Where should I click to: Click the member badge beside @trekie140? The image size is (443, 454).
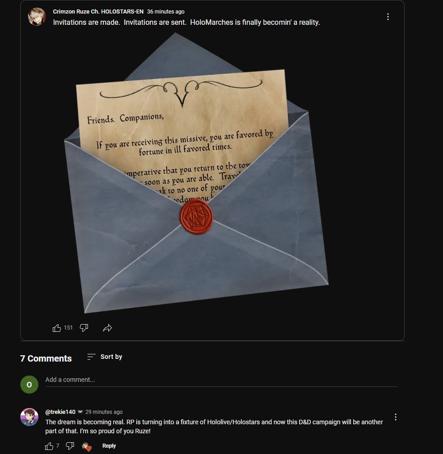[x=81, y=412]
